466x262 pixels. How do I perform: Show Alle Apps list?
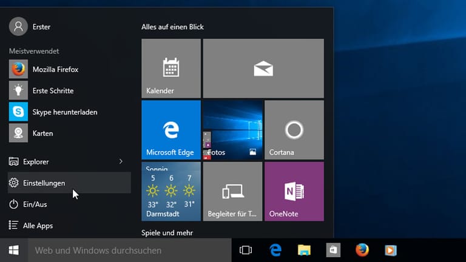point(70,226)
